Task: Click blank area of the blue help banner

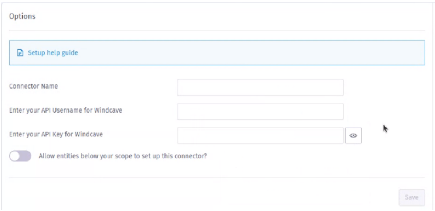Action: [250, 53]
